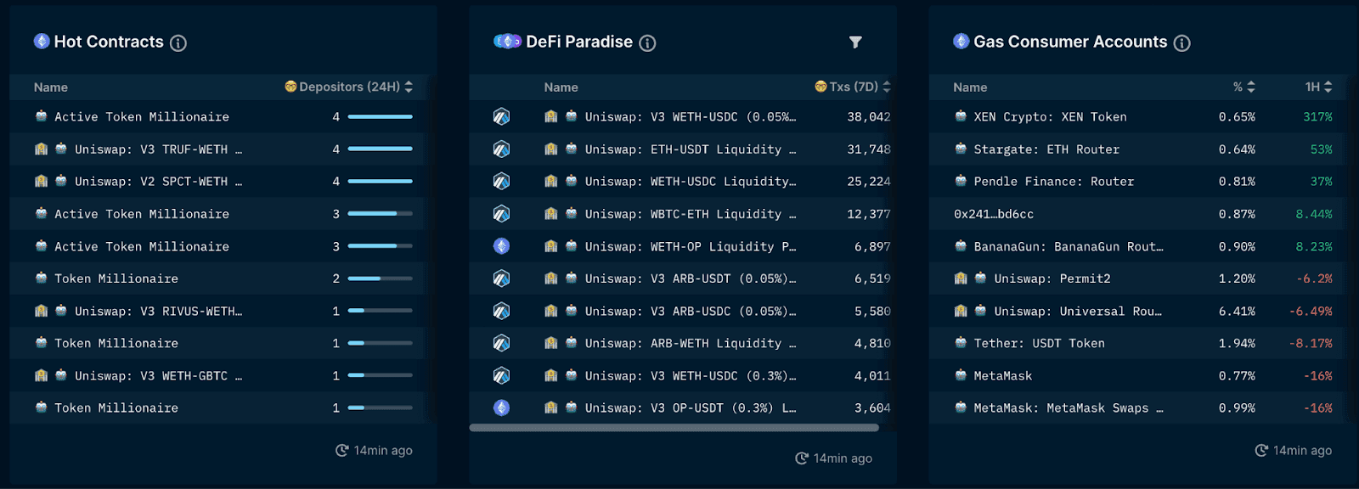Click the 31,748 transactions value

click(869, 149)
